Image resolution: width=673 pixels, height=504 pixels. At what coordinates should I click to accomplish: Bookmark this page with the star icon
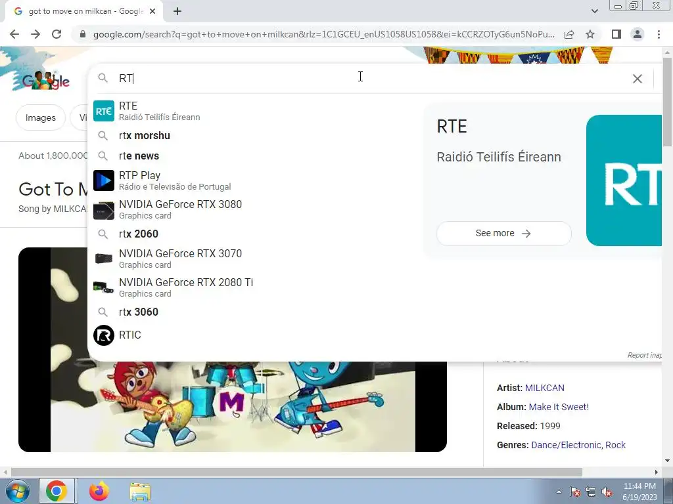590,34
